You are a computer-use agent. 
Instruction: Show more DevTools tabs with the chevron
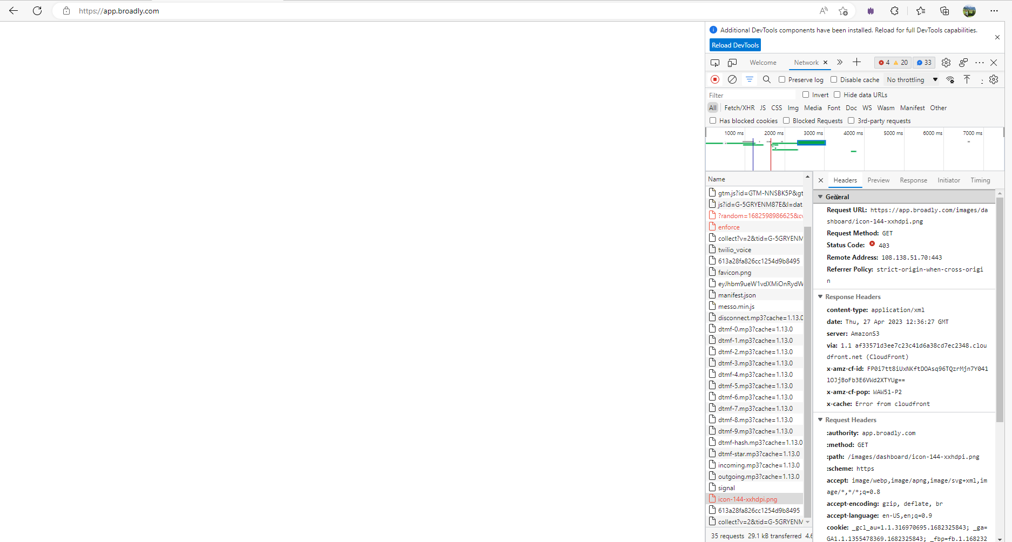point(840,62)
